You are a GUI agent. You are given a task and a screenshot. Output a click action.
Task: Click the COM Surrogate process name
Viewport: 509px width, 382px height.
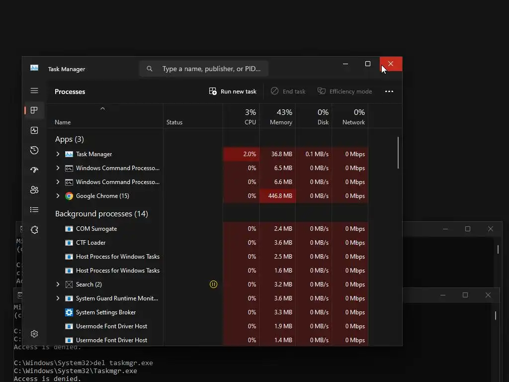(x=96, y=229)
